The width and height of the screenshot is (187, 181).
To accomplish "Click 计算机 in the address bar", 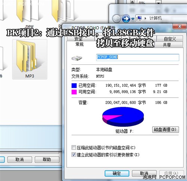I will coord(156,18).
